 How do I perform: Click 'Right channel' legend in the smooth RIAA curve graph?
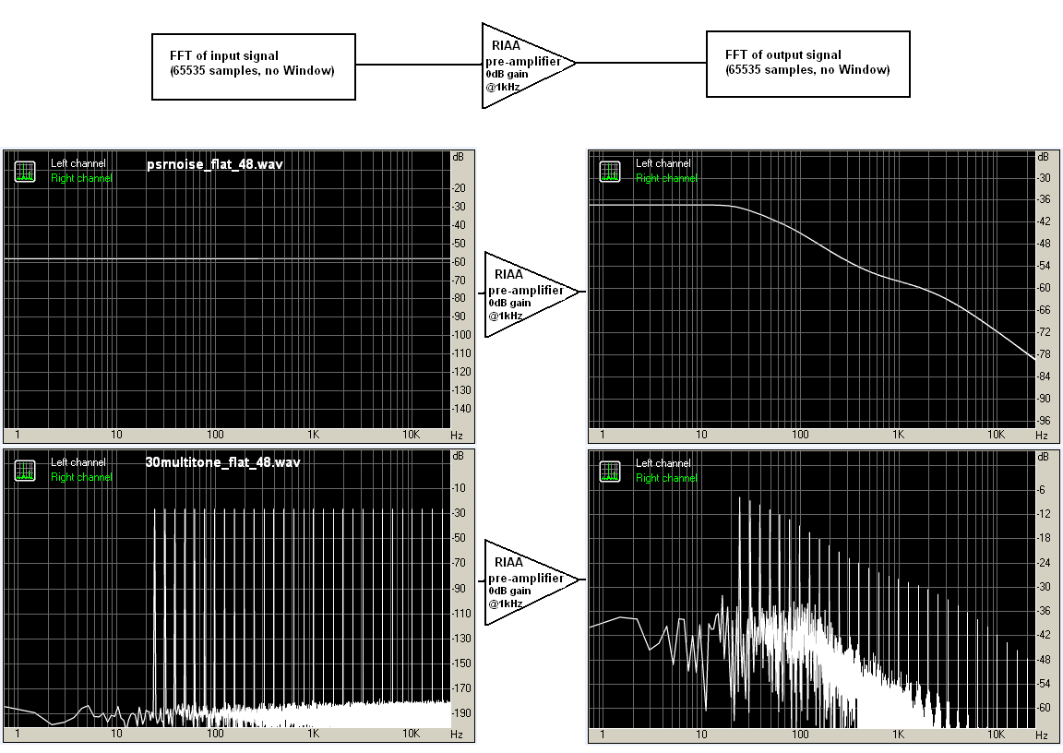[666, 178]
